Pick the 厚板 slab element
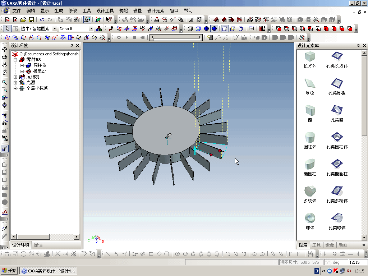Viewport: 368px width, 276px height. 310,87
